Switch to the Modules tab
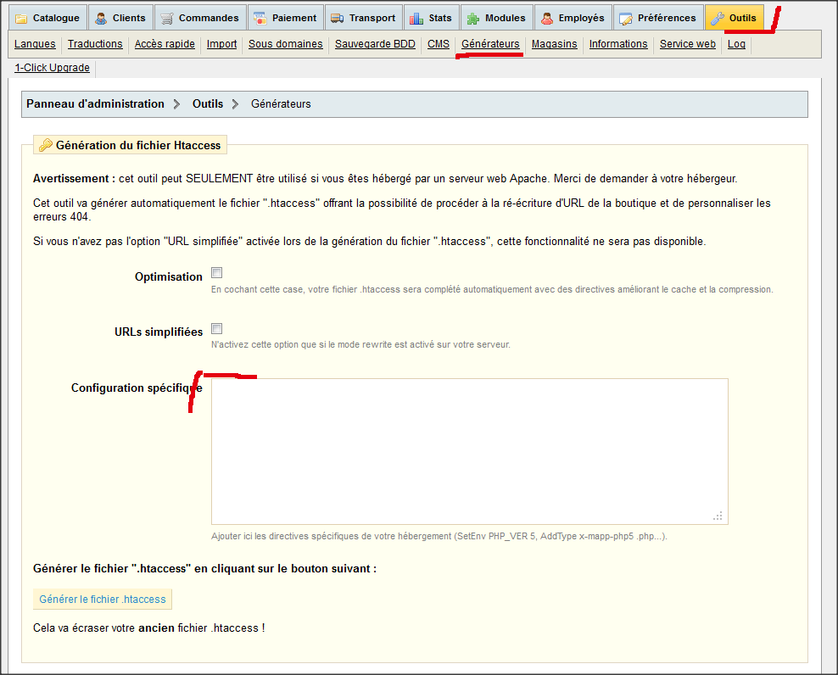The image size is (838, 675). (496, 18)
